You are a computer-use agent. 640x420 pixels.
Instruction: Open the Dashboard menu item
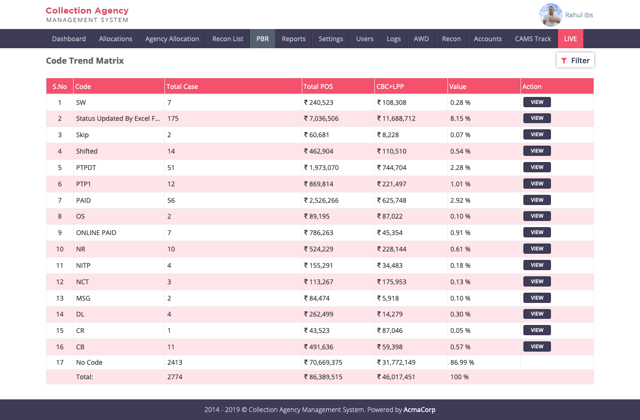[69, 39]
